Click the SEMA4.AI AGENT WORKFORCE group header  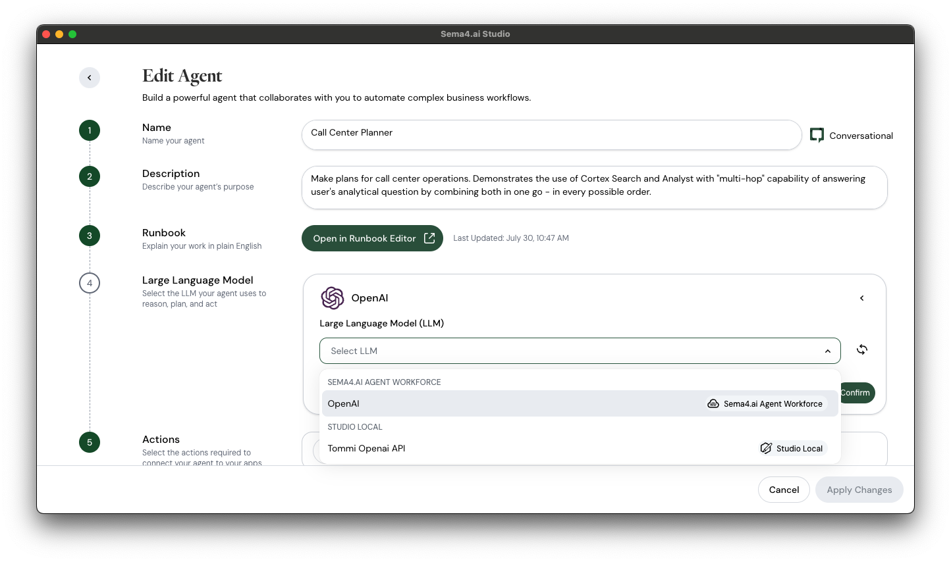[x=384, y=382]
